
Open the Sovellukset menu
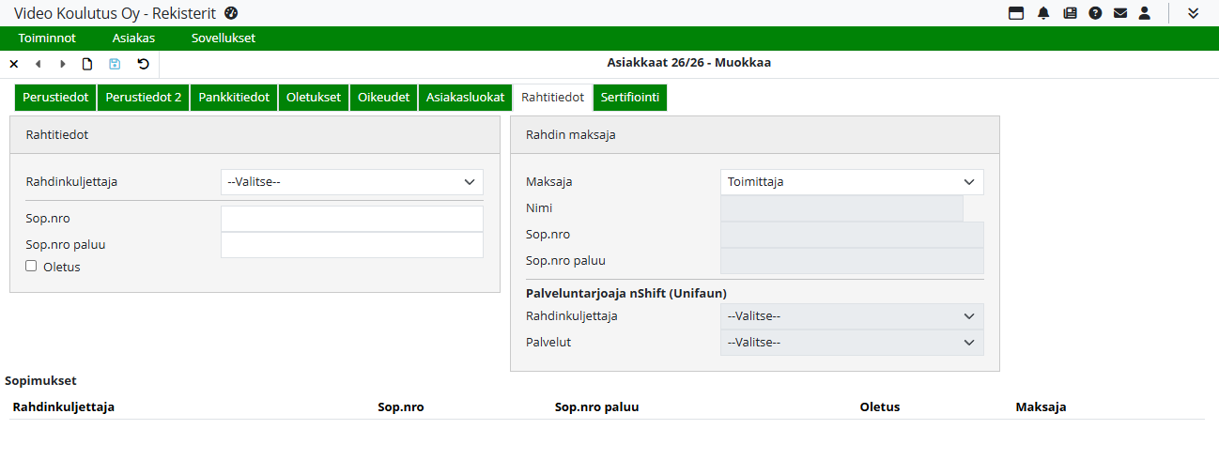(x=223, y=38)
